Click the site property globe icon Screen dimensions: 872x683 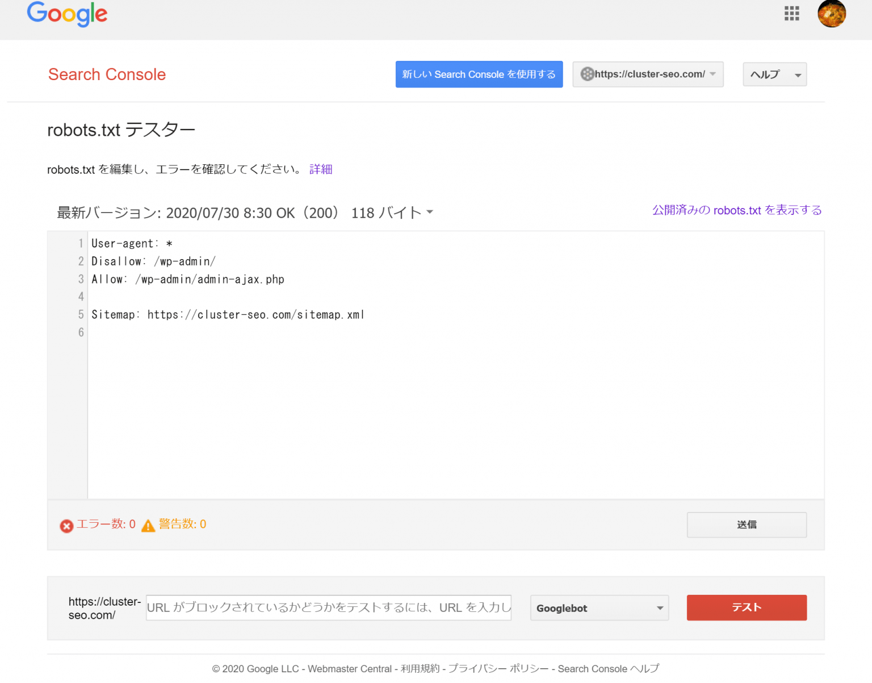pyautogui.click(x=587, y=74)
